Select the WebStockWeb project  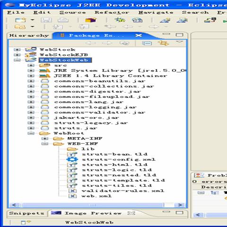[x=65, y=60]
